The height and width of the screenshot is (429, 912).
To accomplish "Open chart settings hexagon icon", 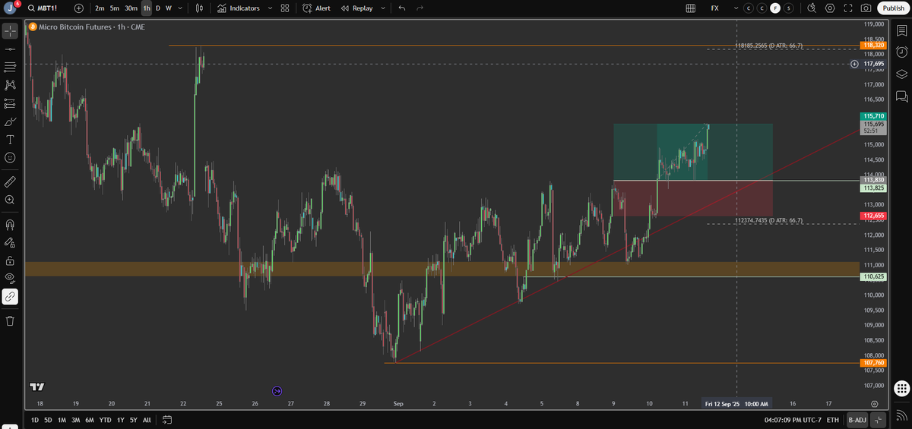I will 830,8.
